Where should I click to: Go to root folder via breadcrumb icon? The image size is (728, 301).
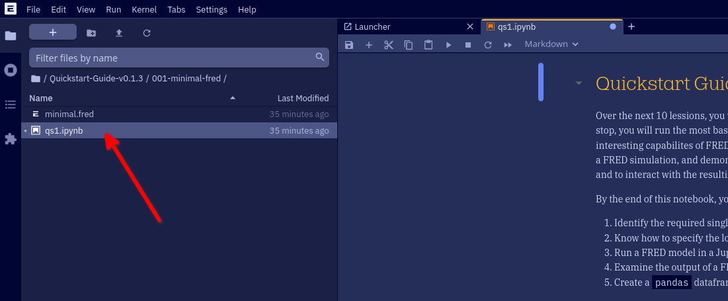[35, 79]
